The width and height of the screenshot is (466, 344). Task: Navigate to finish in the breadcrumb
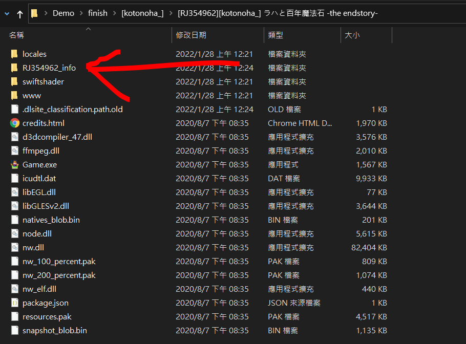coord(97,13)
